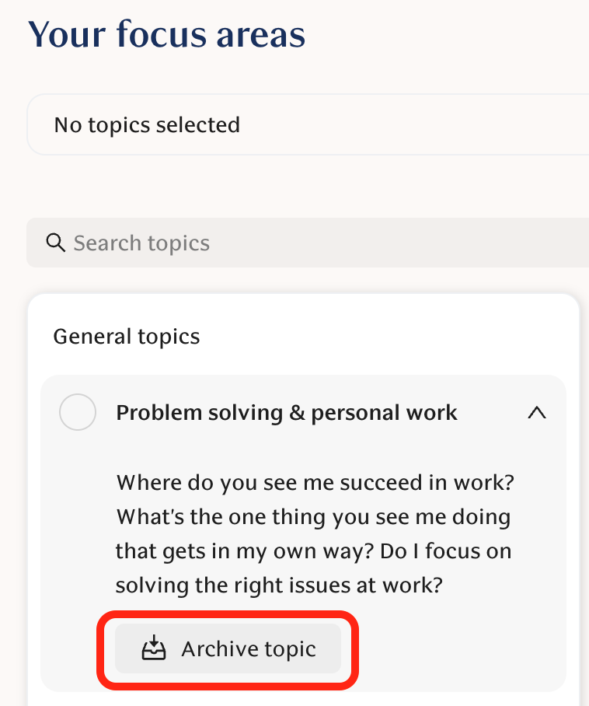Open the No topics selected box
Screen dimensions: 589x706
(x=311, y=125)
